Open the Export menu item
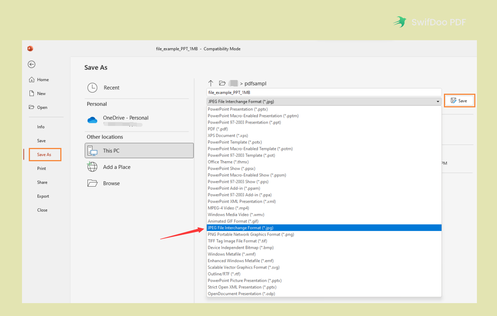497x316 pixels. pyautogui.click(x=43, y=196)
